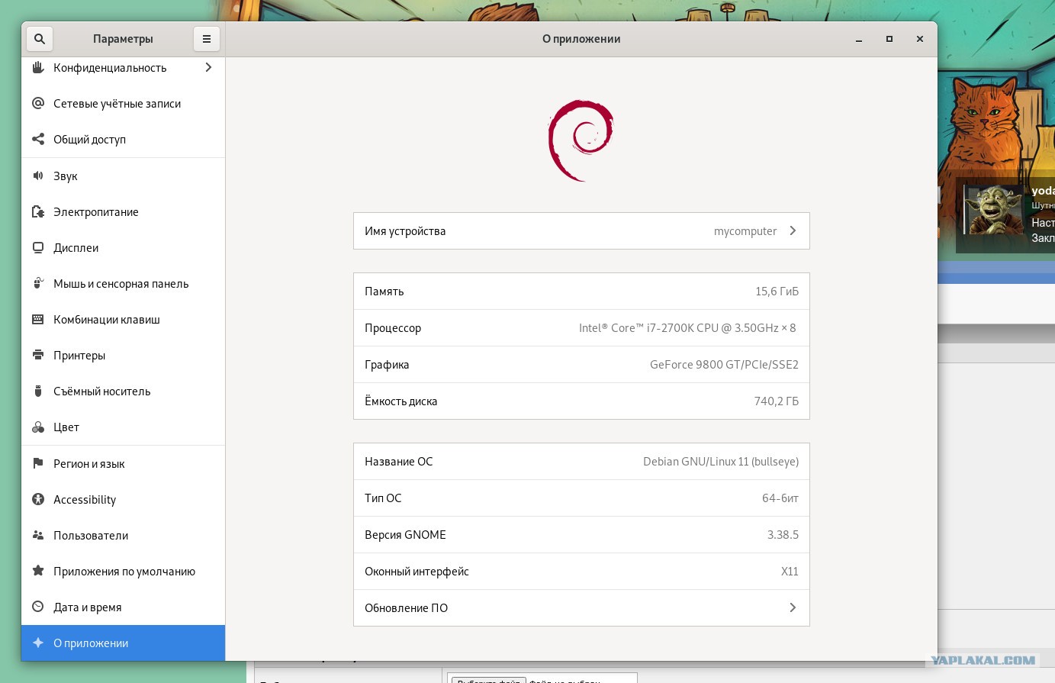Select Пользователи label in sidebar

91,536
